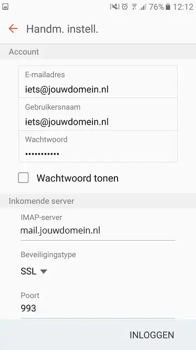The image size is (196, 350).
Task: Select the Wachtwoord password field
Action: pos(98,147)
